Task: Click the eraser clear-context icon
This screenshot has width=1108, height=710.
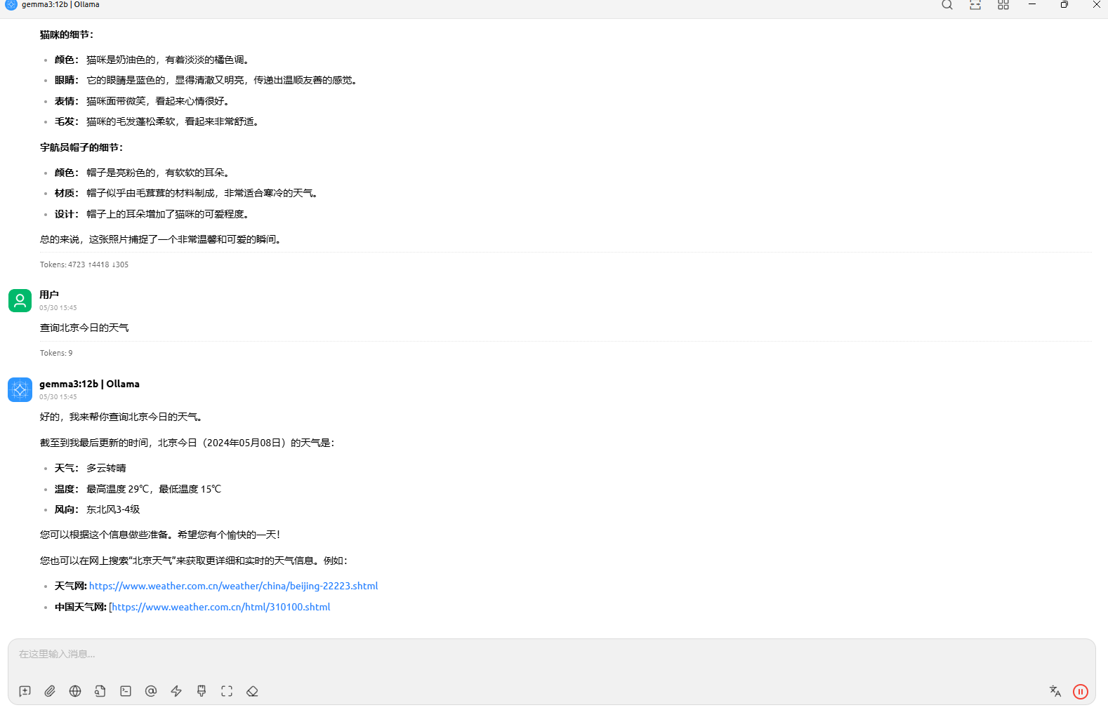Action: pos(252,691)
